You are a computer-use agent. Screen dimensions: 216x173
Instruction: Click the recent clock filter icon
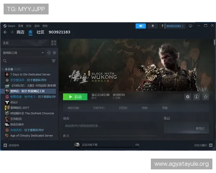[x=49, y=53]
